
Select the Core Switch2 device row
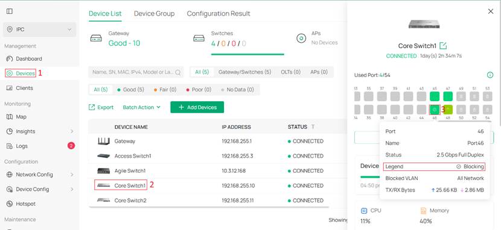[x=218, y=200]
